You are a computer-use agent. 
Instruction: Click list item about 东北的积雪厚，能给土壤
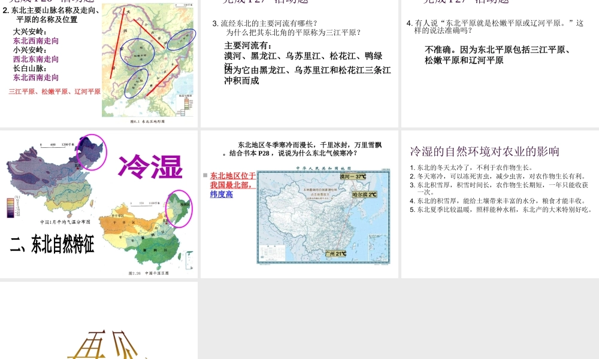498,200
